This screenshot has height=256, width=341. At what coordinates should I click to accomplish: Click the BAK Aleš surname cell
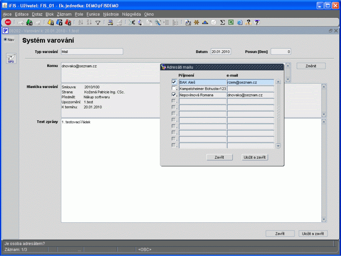pos(202,82)
